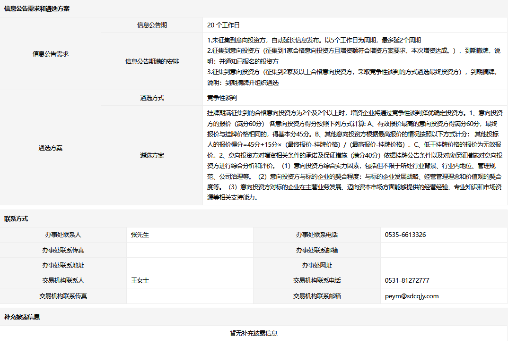The width and height of the screenshot is (508, 345).
Task: Click exchange phone number 0531-81272777
Action: (x=407, y=280)
